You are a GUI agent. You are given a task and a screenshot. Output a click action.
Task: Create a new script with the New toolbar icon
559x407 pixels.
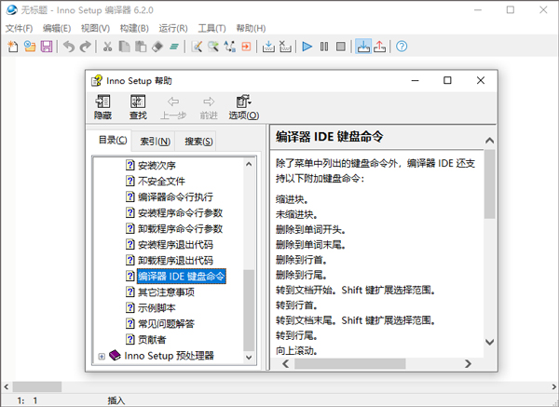(x=13, y=47)
